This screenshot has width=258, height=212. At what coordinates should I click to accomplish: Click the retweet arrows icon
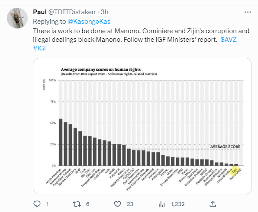click(77, 204)
